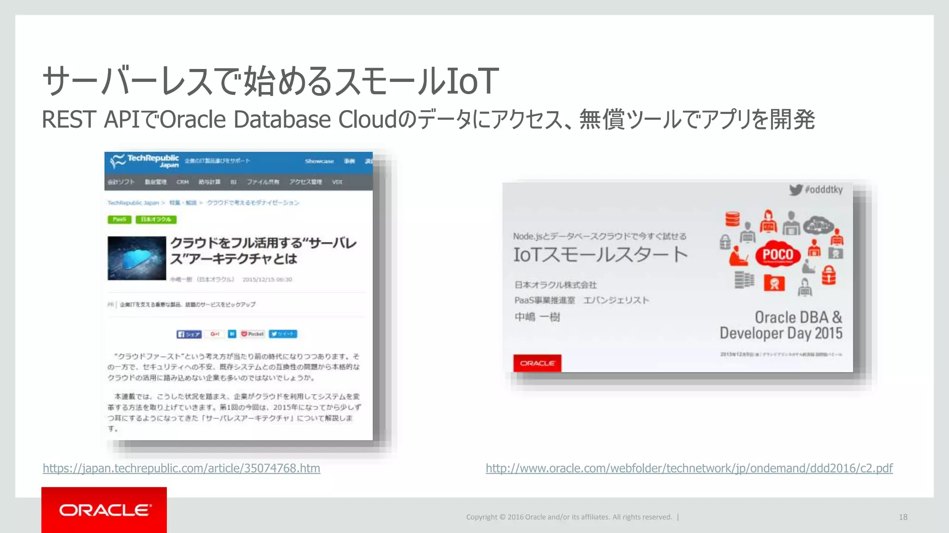Select 勤怠管理 in navigation bar
Viewport: 949px width, 533px height.
156,182
